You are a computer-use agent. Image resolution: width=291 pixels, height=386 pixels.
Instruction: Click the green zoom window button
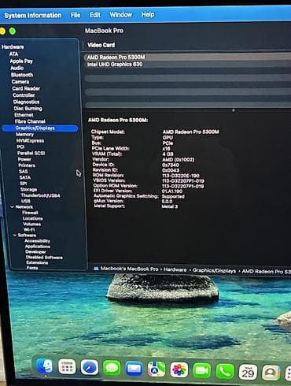coord(13,31)
